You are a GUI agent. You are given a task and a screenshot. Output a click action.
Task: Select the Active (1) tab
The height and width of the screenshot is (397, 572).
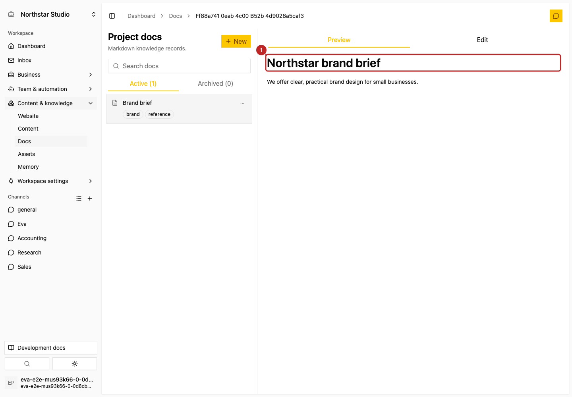point(143,83)
